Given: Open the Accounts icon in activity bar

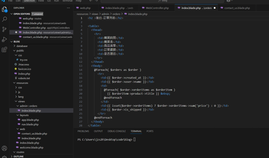Looking at the screenshot, I should (x=4, y=148).
